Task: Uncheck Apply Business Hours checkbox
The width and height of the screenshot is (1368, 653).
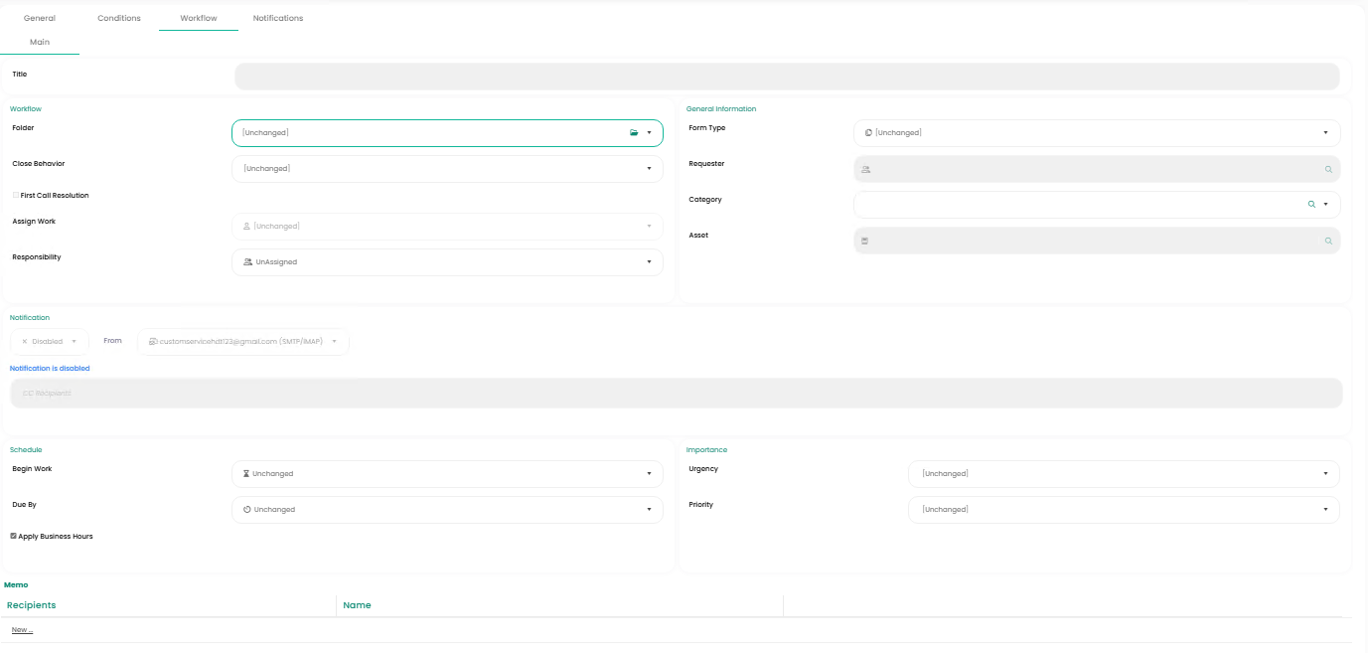Action: click(14, 537)
